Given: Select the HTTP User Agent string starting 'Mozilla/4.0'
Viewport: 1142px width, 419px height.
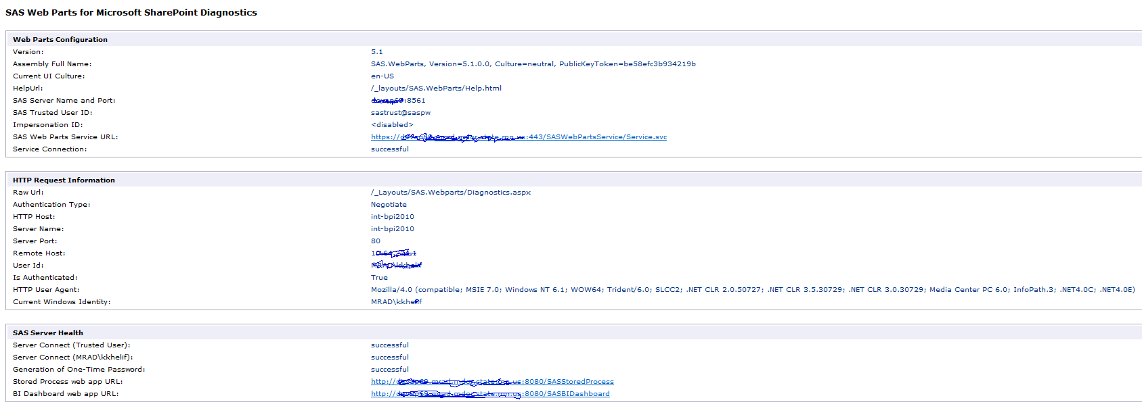Looking at the screenshot, I should point(753,290).
